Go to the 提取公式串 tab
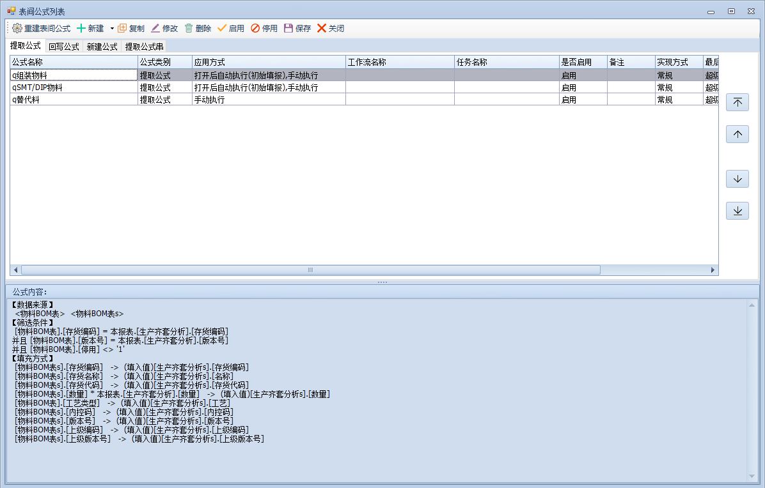 (144, 47)
